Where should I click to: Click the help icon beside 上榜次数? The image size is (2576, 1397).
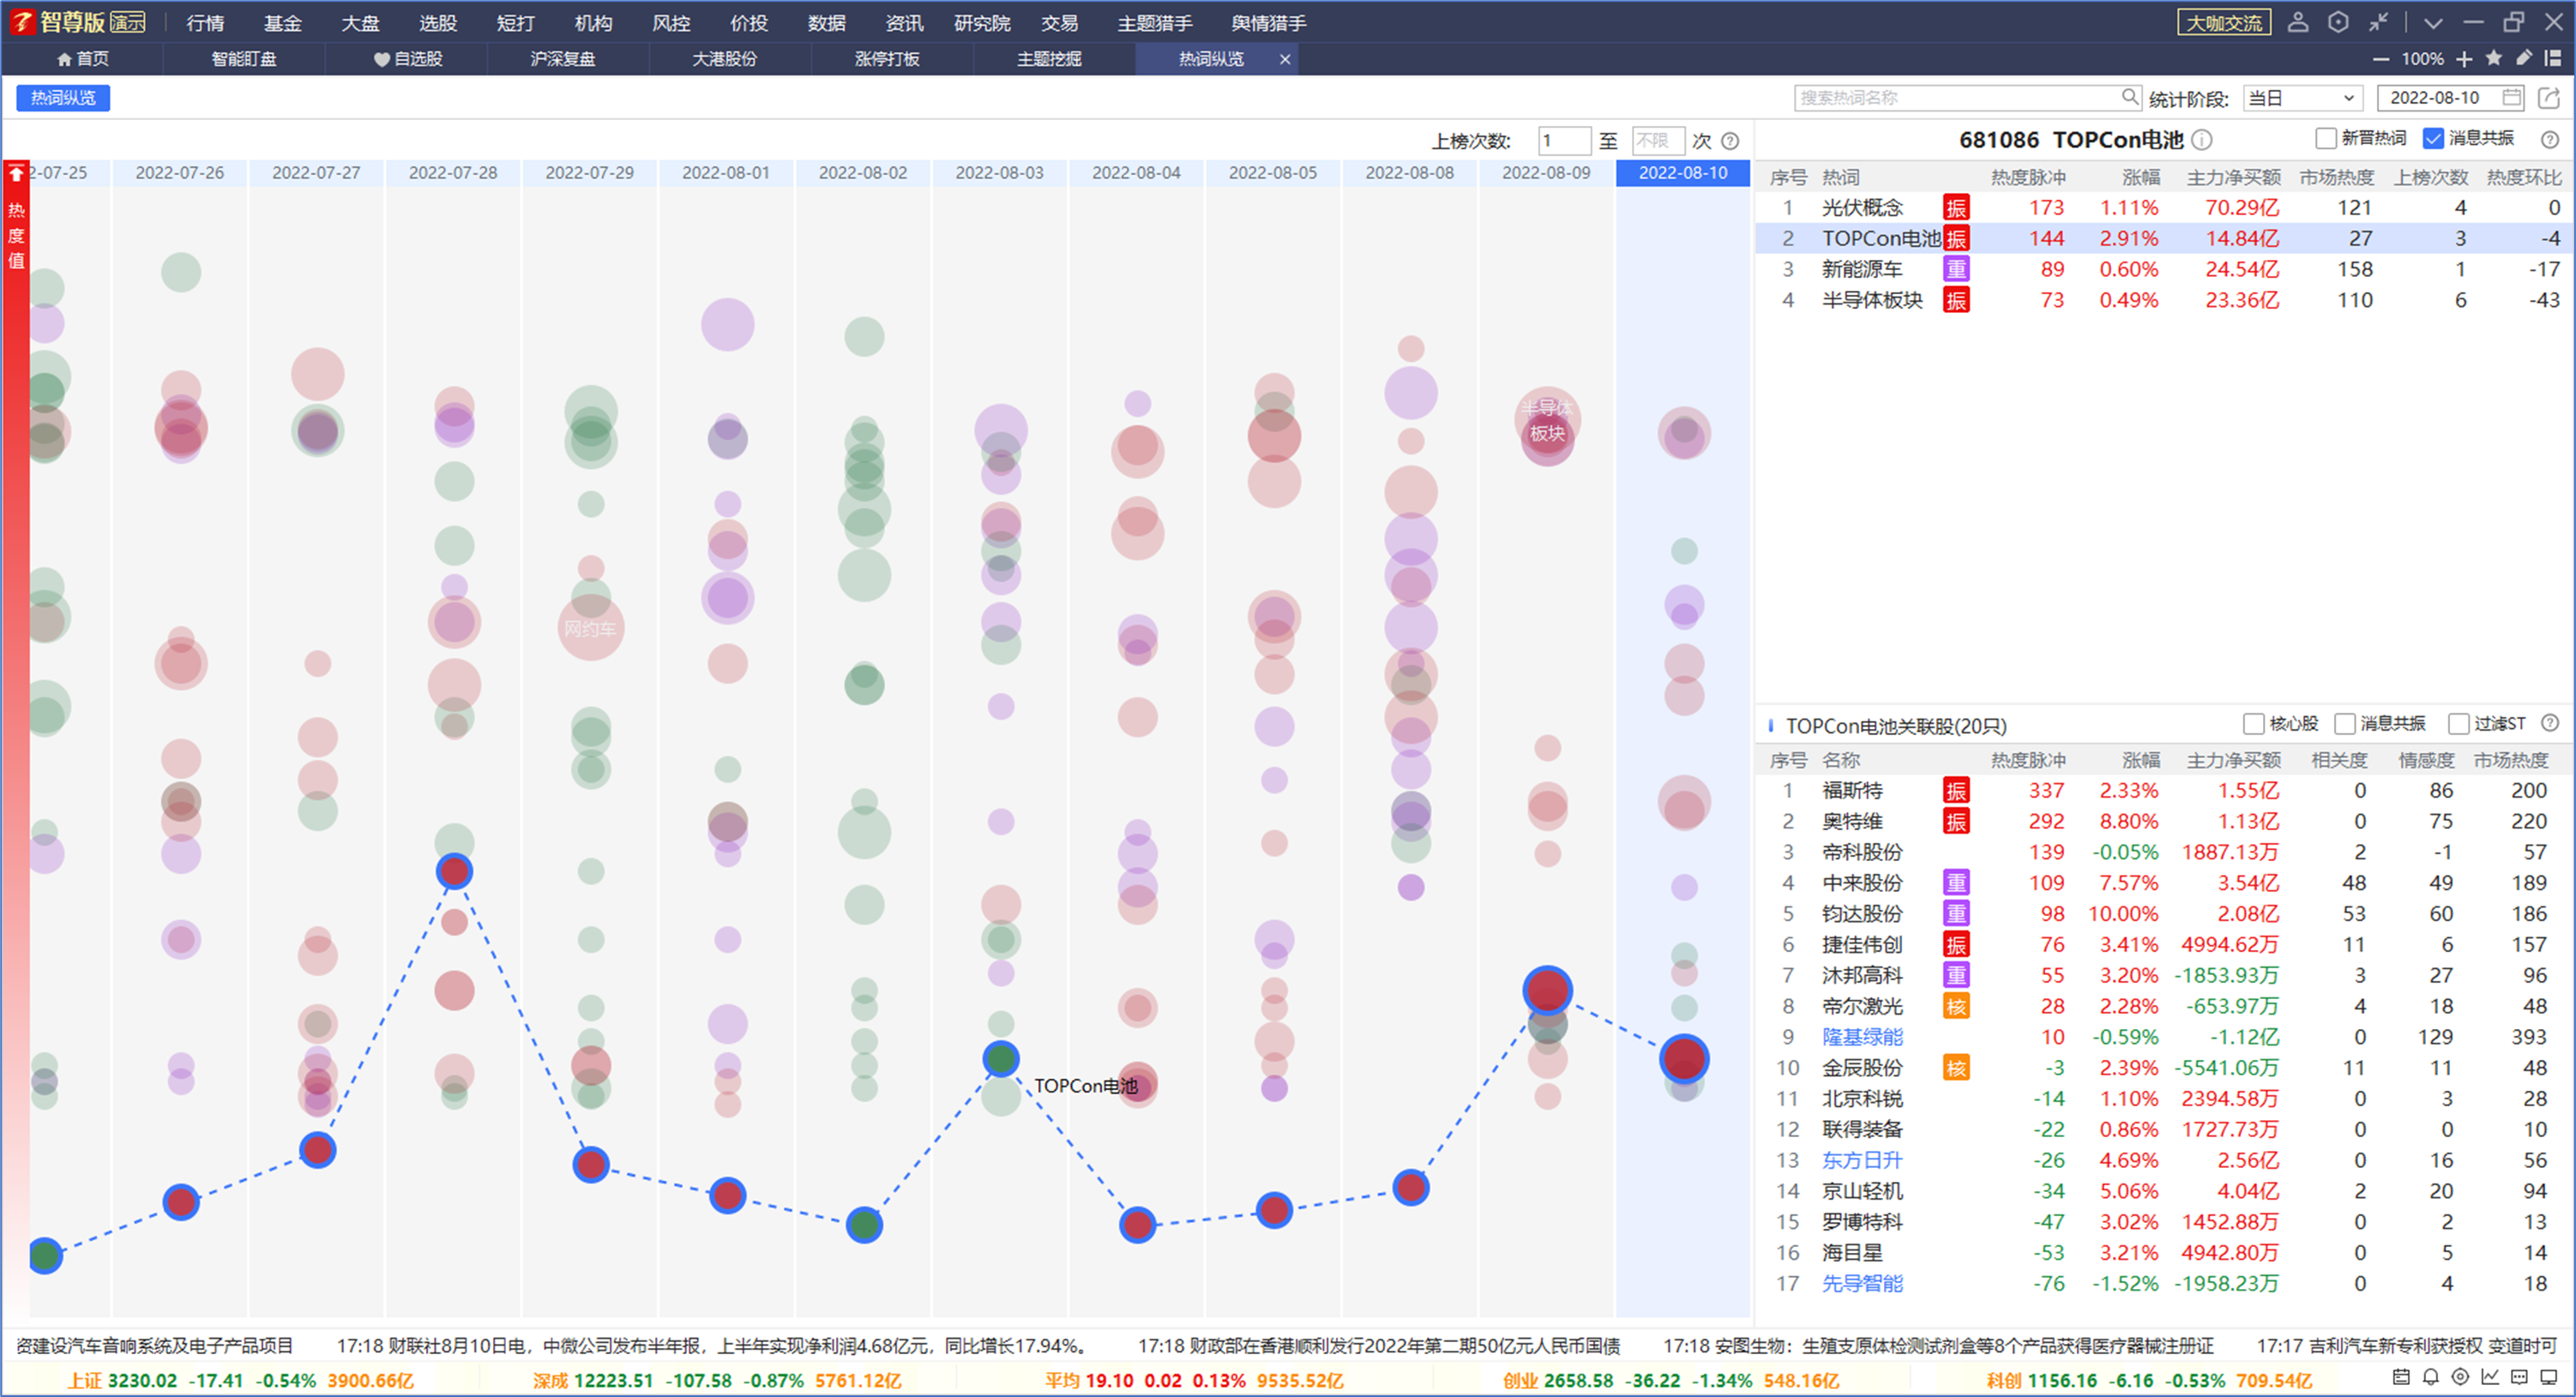coord(1730,141)
